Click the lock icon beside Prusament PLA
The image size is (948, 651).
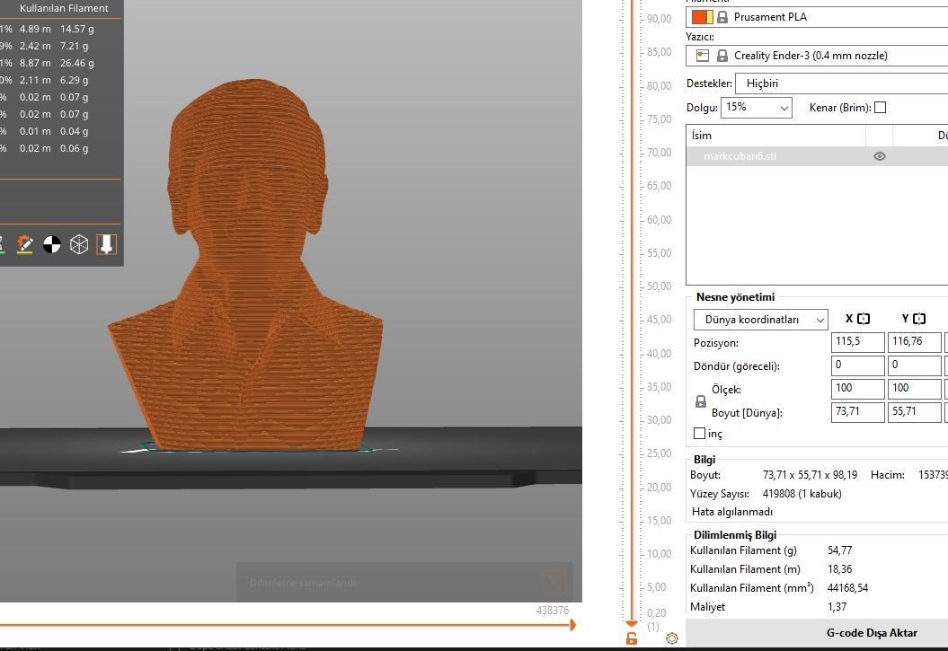point(722,17)
